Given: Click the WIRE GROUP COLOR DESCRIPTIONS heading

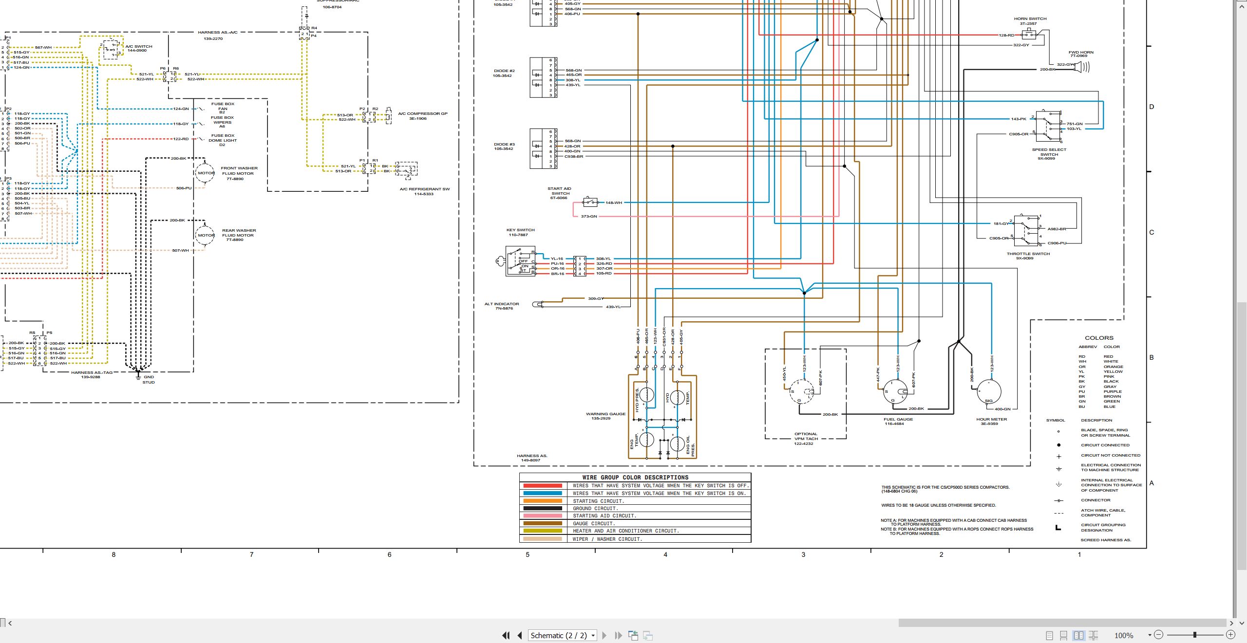Looking at the screenshot, I should click(x=635, y=478).
